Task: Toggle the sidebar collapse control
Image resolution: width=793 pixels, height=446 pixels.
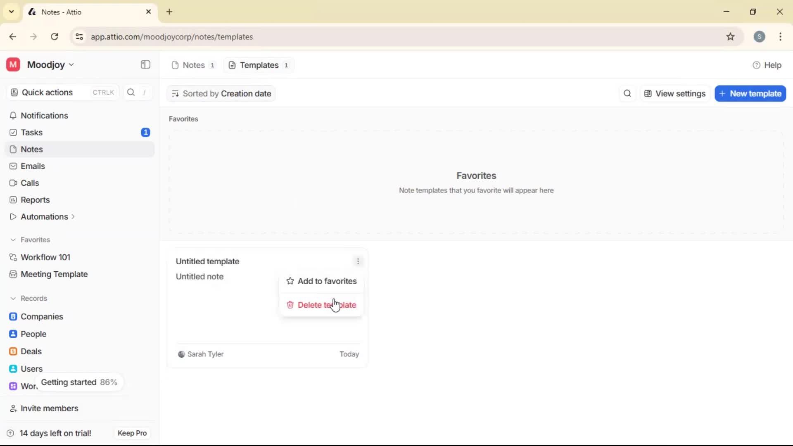Action: pos(145,64)
